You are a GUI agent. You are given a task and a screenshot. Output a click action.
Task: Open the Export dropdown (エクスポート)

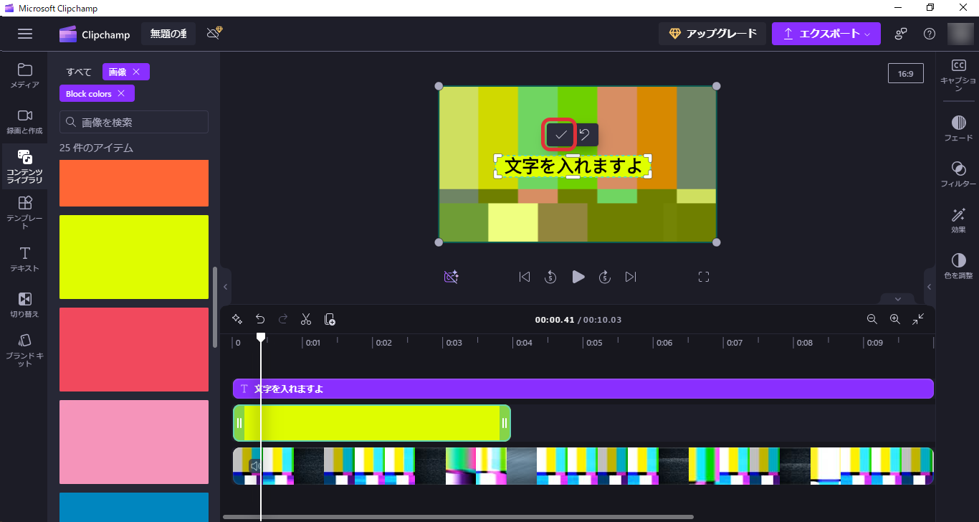click(826, 34)
